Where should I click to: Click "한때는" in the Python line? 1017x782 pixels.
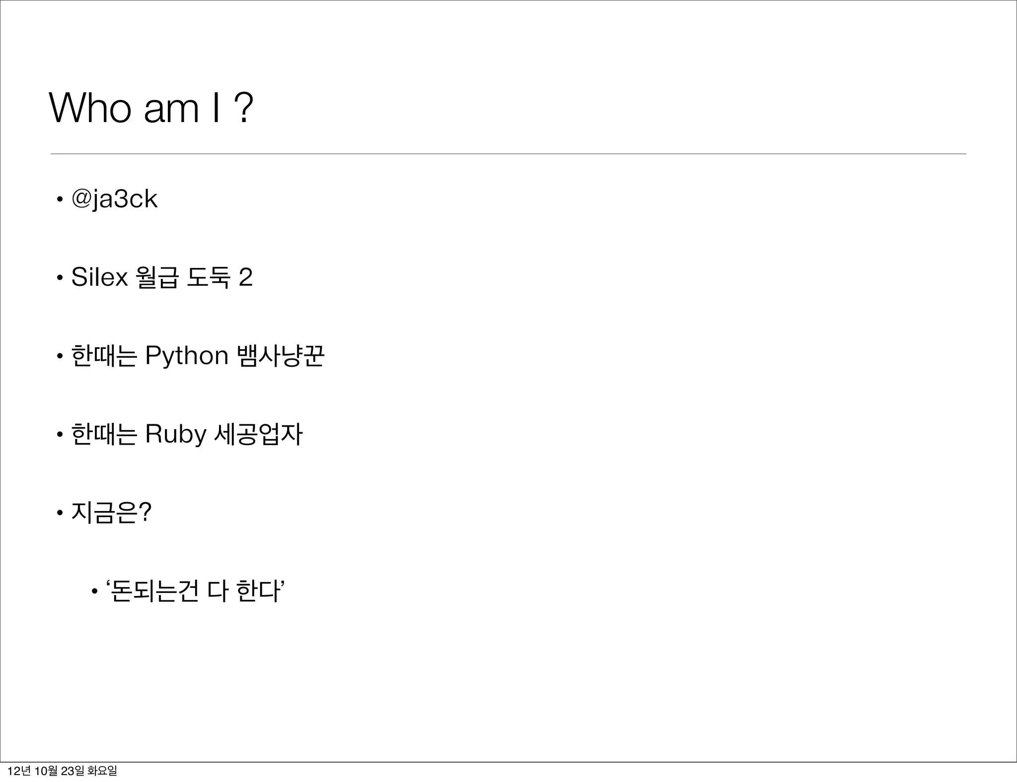pyautogui.click(x=104, y=356)
